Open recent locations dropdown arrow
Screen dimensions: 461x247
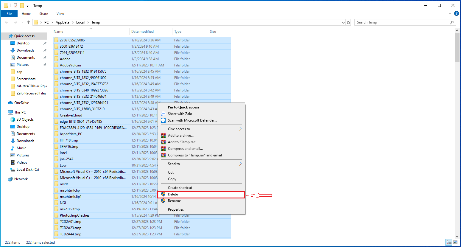tap(22, 22)
